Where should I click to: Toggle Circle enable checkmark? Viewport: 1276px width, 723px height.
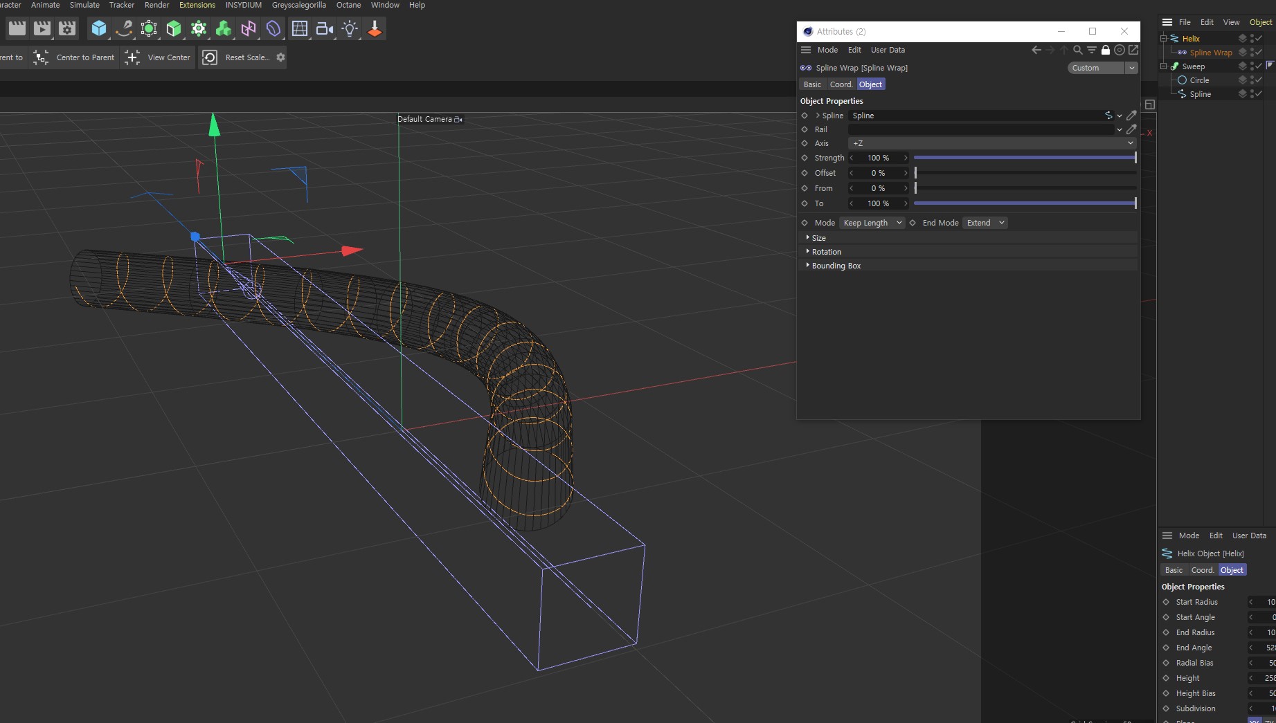pos(1259,80)
